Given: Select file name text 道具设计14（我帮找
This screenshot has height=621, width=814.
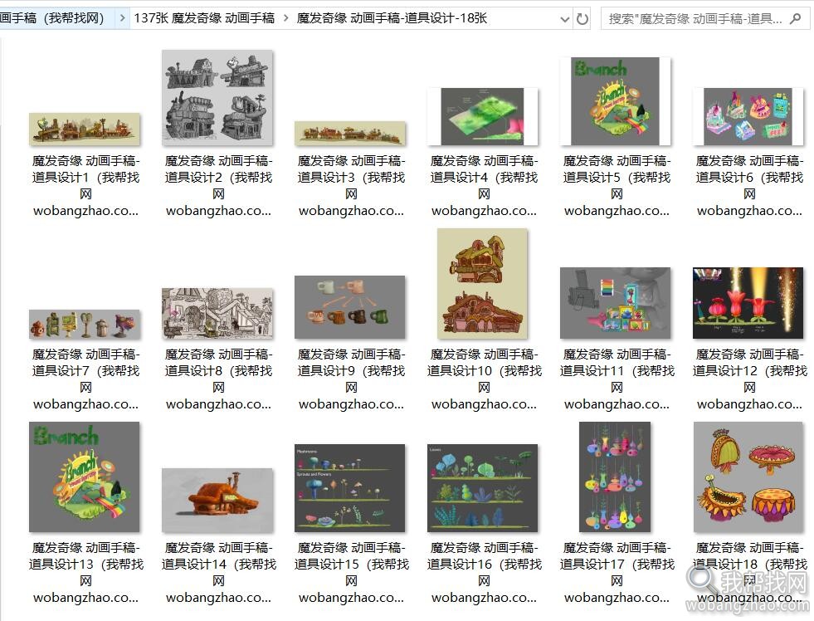Looking at the screenshot, I should (x=218, y=564).
